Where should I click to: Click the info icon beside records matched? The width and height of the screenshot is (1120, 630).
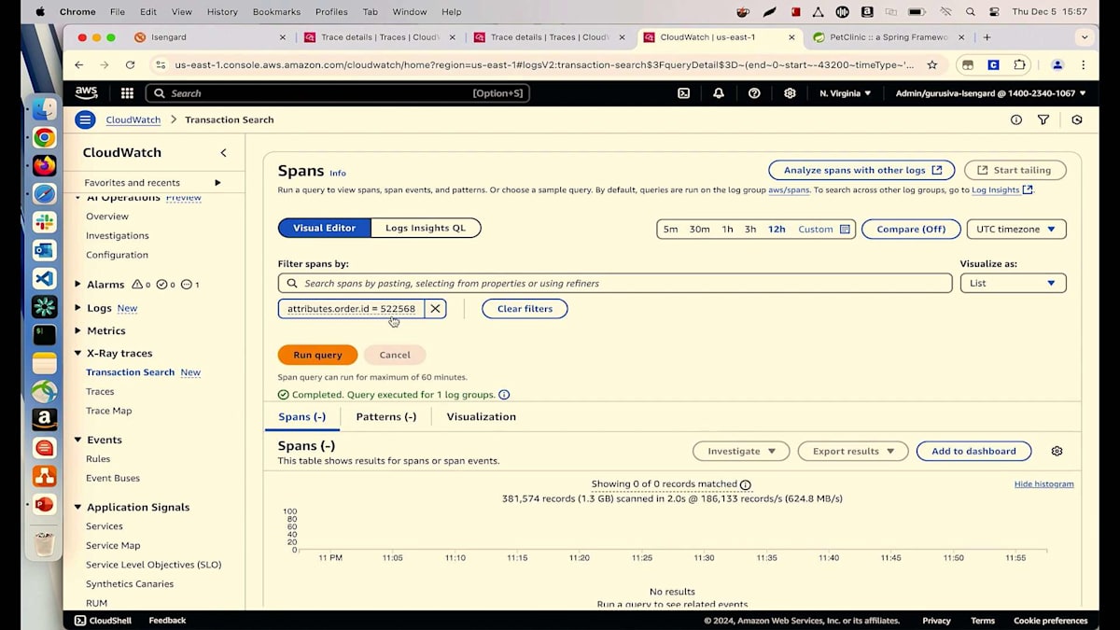[745, 484]
